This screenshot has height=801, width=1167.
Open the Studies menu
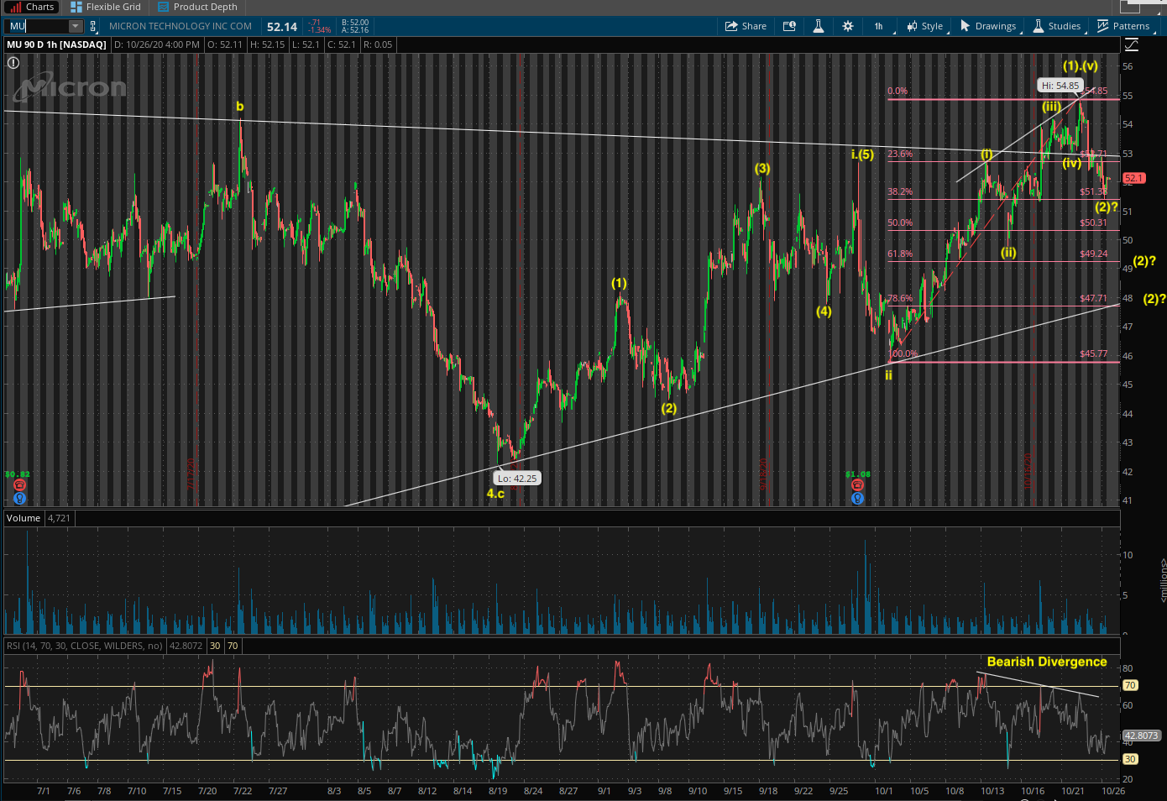coord(1057,26)
